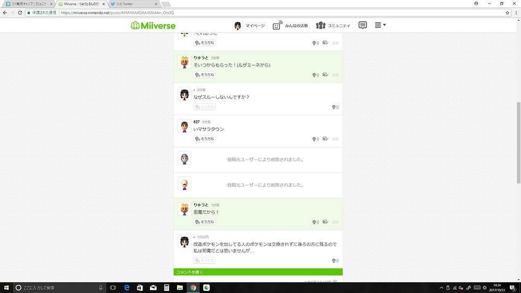Click the Google Chrome taskbar icon
Viewport: 521px width, 293px height.
point(193,288)
